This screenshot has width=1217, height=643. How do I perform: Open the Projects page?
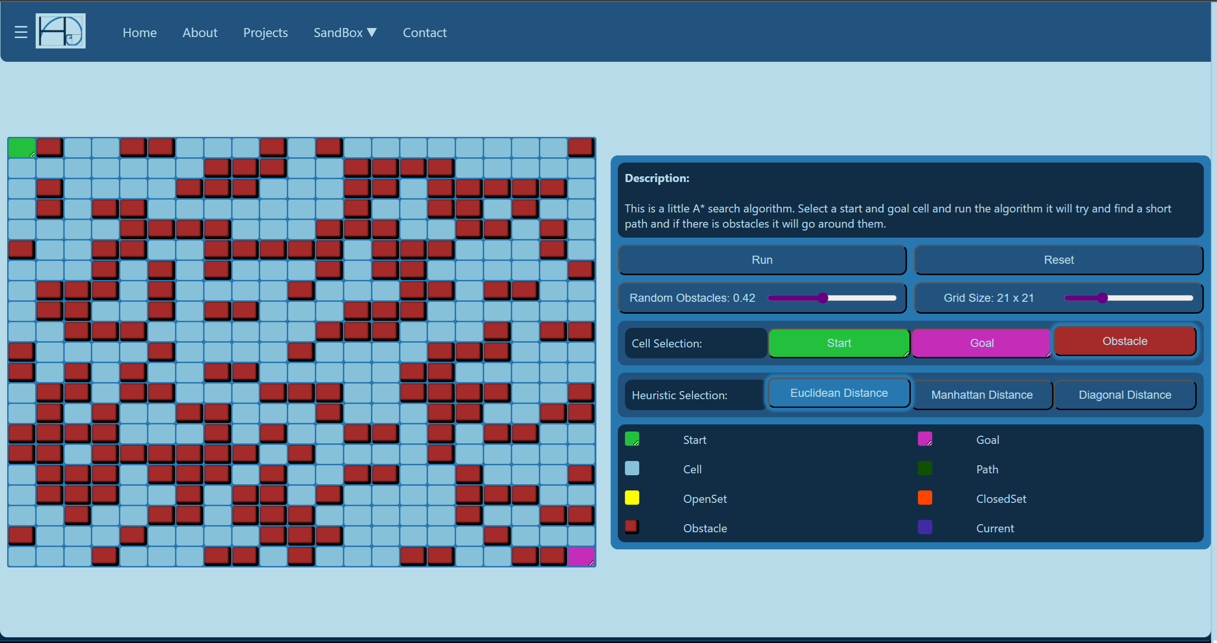pos(265,33)
